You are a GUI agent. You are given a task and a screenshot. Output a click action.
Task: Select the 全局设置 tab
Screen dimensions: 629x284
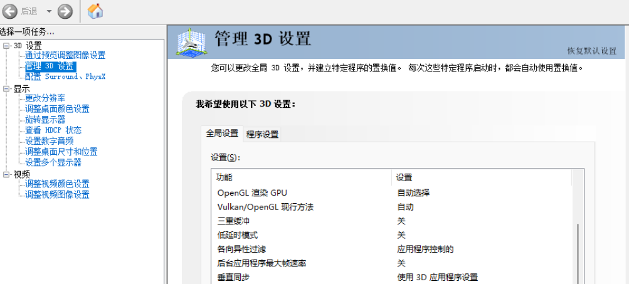click(222, 133)
